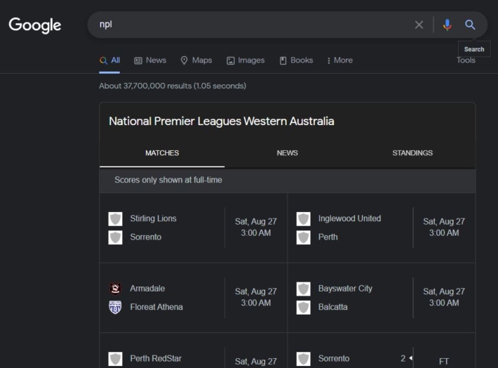Viewport: 498px width, 368px height.
Task: Click the Perth team crest icon
Action: tap(303, 237)
